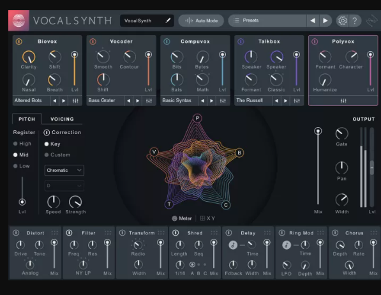Screen dimensions: 381x295
Task: Click the iZotope logo at top right
Action: pyautogui.click(x=372, y=21)
